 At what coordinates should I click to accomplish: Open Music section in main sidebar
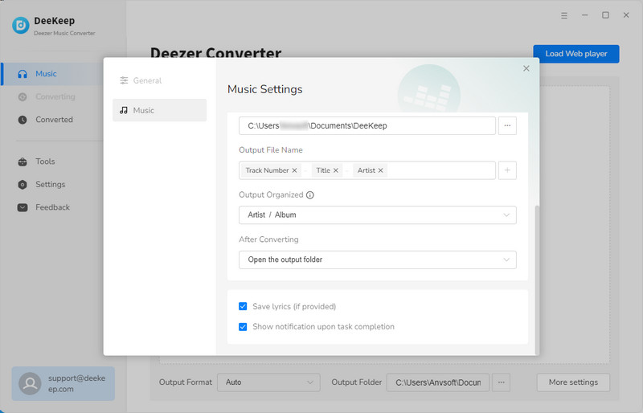tap(52, 74)
